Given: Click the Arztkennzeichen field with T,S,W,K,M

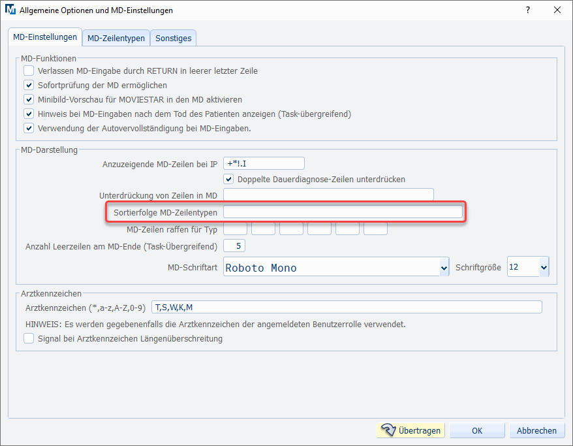Looking at the screenshot, I should coord(347,308).
